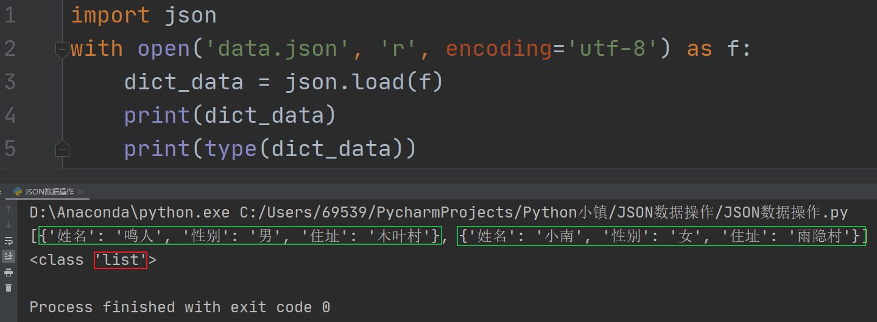The image size is (877, 322).
Task: Toggle Scroll to End in Run console
Action: (9, 257)
